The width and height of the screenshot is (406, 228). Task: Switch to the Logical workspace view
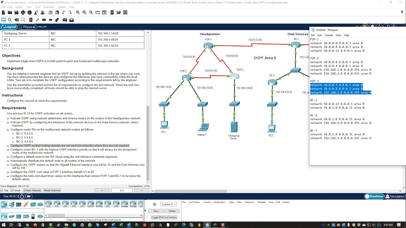[9, 27]
